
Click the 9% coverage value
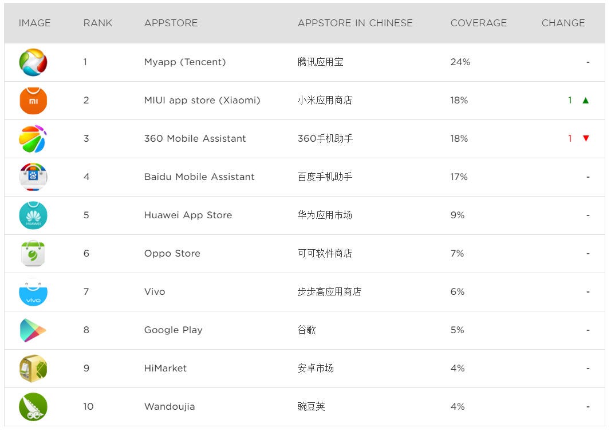click(458, 215)
